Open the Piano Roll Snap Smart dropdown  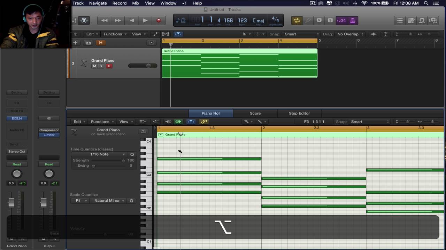369,122
